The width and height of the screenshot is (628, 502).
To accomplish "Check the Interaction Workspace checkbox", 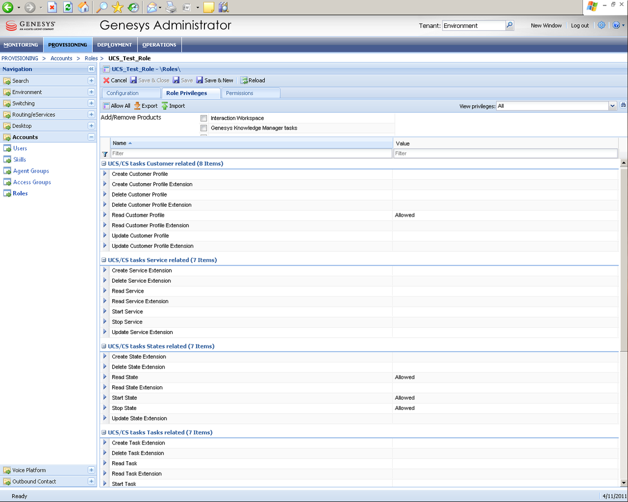I will (203, 118).
